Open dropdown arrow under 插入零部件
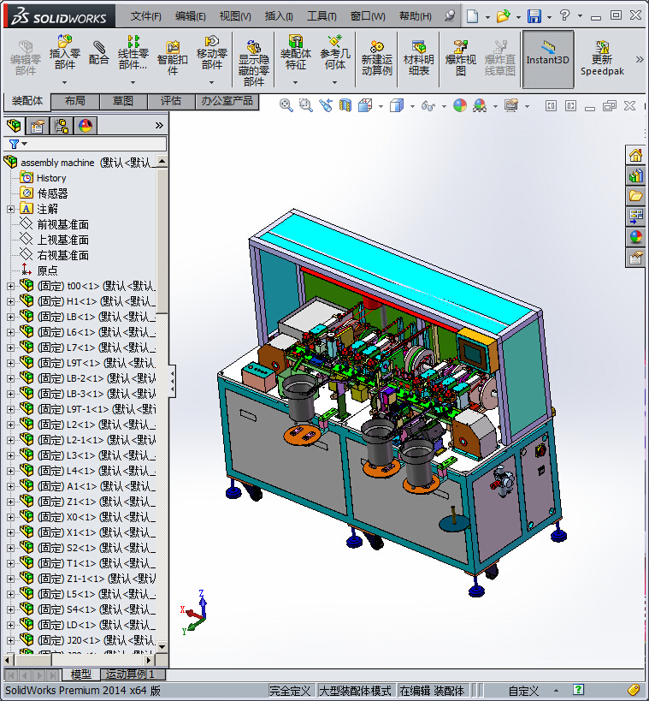 click(x=65, y=82)
